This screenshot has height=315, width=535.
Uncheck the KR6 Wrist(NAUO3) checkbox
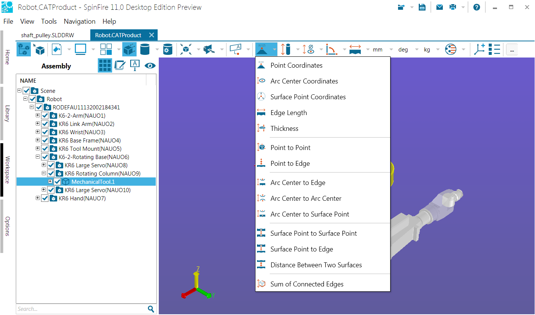pyautogui.click(x=45, y=132)
